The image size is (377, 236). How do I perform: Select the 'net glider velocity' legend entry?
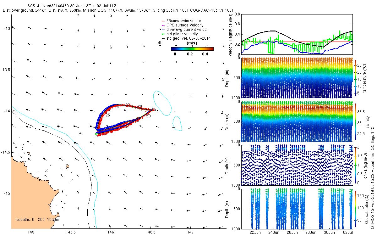[179, 34]
